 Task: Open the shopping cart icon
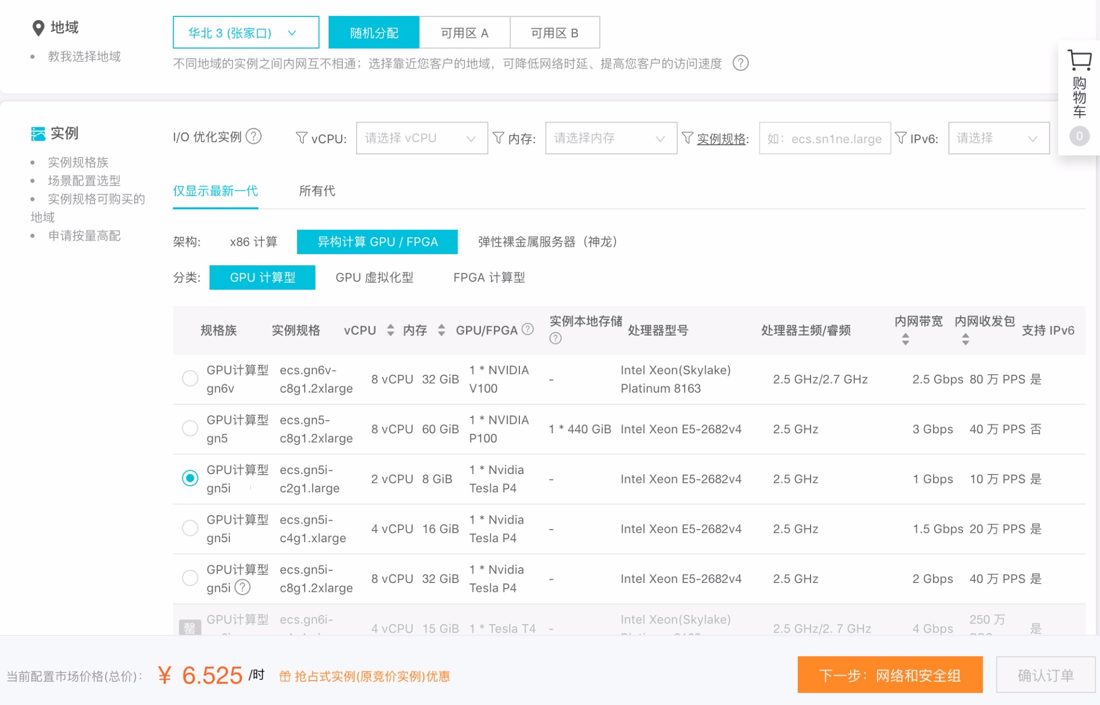(1079, 60)
